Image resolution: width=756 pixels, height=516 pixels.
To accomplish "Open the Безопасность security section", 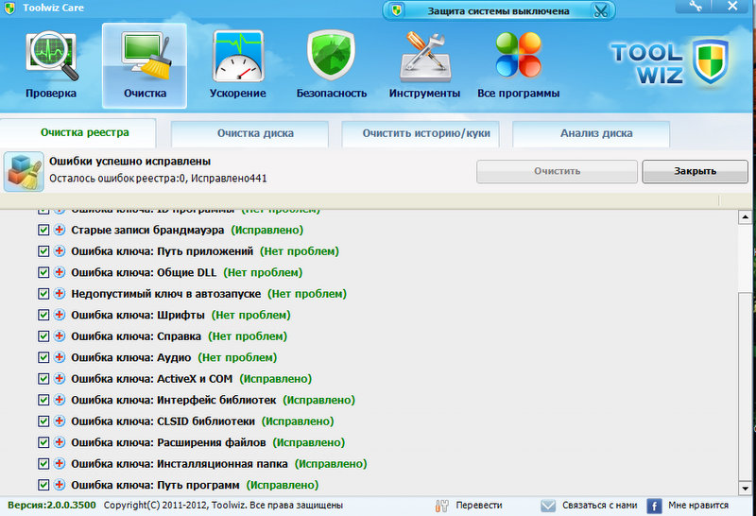I will point(332,65).
